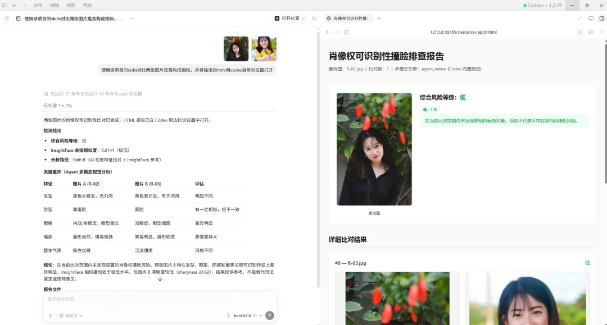Expand the 已运行 17 条命令 summary
Viewport: 607px width, 325px height.
point(93,94)
